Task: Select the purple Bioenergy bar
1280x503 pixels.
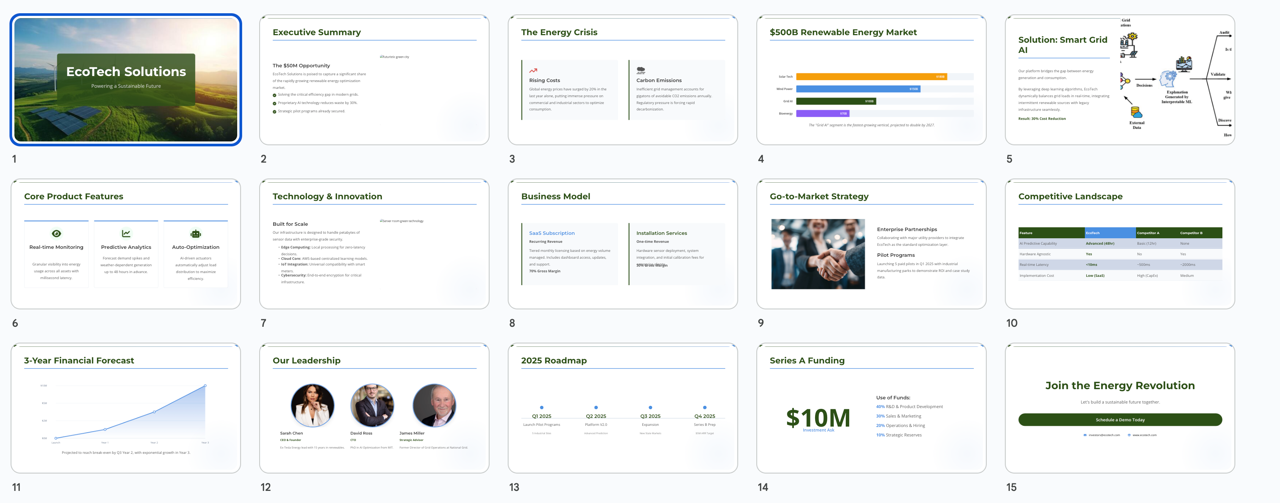Action: coord(822,113)
